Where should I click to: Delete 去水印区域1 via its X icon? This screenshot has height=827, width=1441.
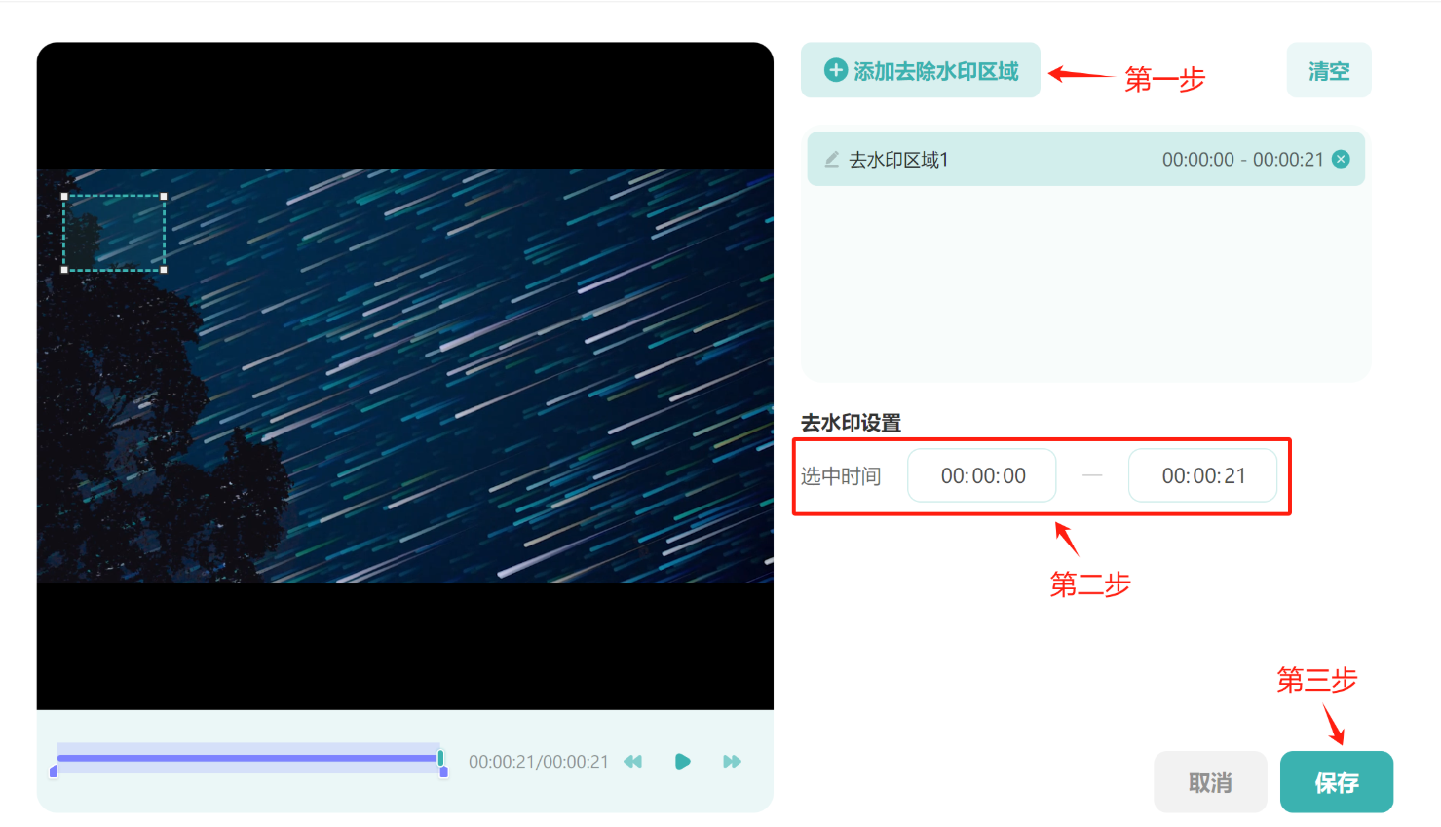click(1343, 159)
